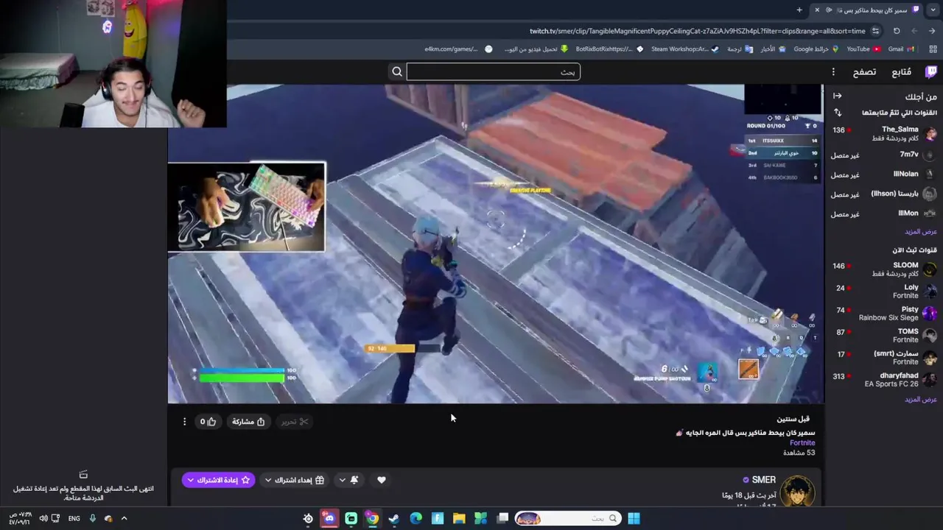This screenshot has width=943, height=530.
Task: Open The_Salma channel in sidebar
Action: (884, 133)
